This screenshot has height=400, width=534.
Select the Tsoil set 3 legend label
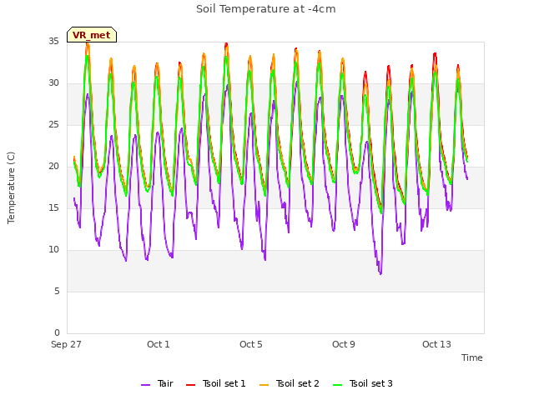click(x=371, y=383)
